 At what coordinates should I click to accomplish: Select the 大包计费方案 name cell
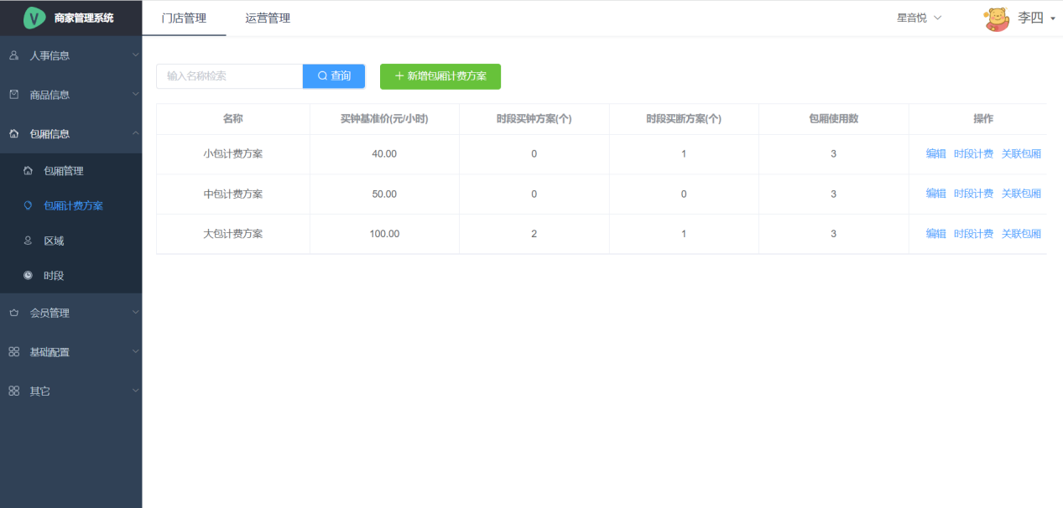[x=233, y=234]
